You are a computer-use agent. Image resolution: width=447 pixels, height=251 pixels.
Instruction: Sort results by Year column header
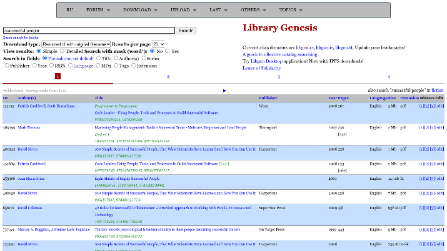coord(333,98)
